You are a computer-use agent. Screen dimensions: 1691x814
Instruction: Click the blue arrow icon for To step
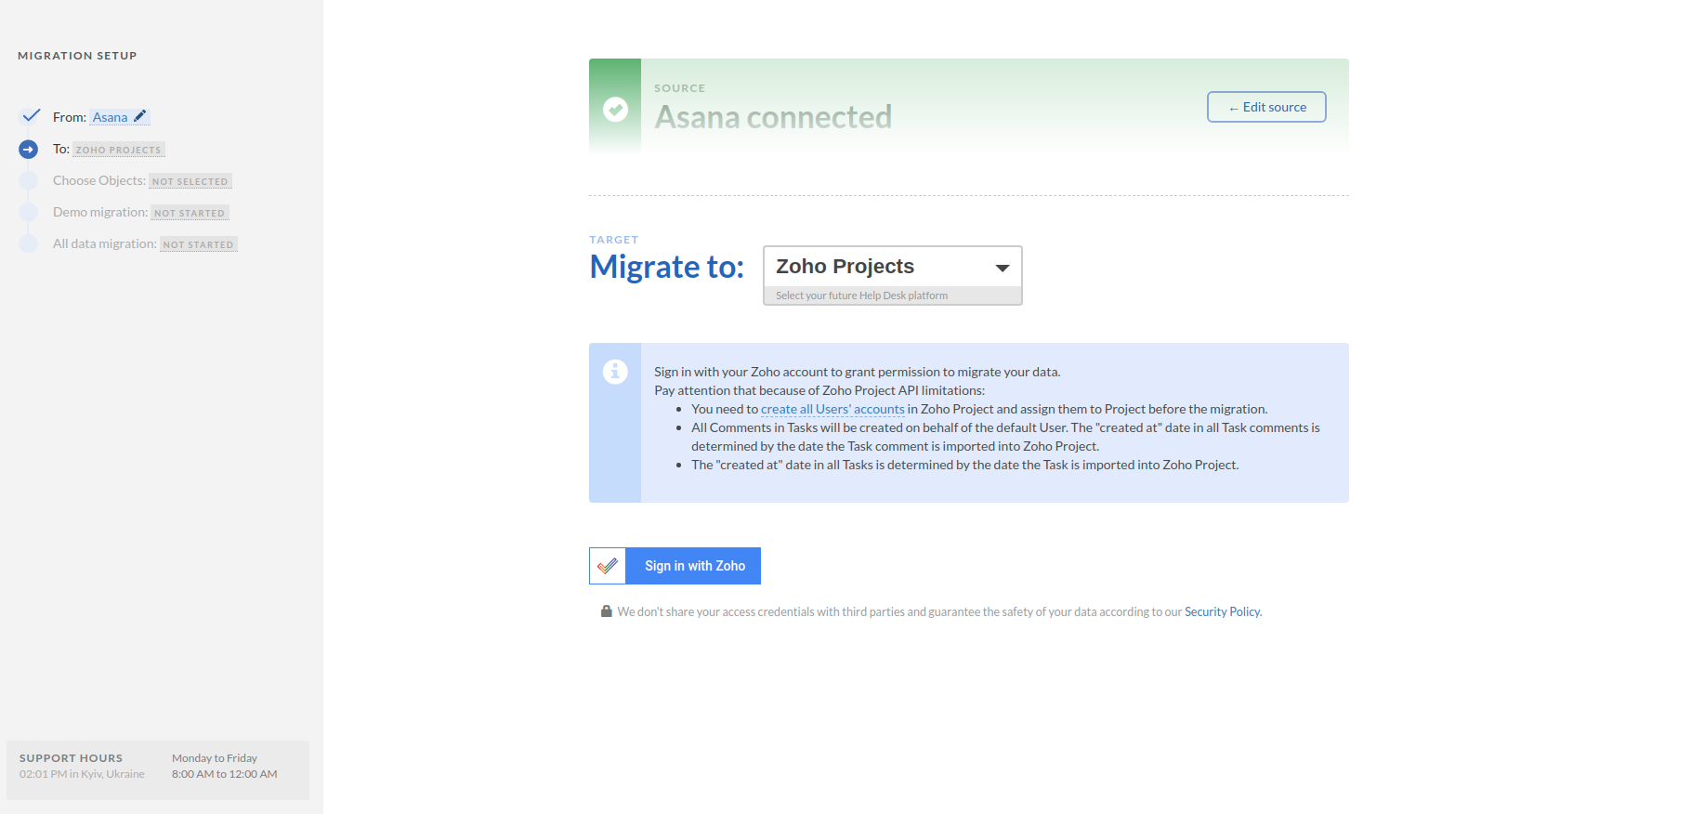(x=29, y=150)
